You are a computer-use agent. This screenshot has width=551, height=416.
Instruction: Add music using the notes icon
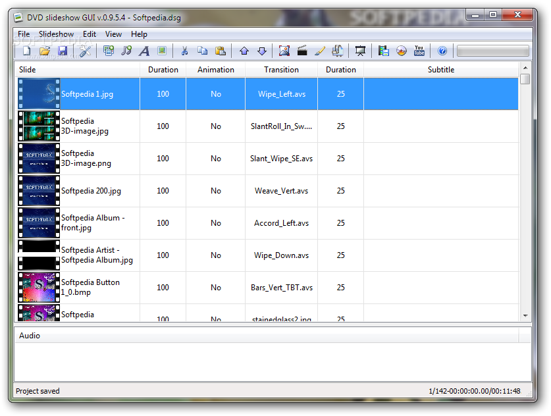coord(126,51)
